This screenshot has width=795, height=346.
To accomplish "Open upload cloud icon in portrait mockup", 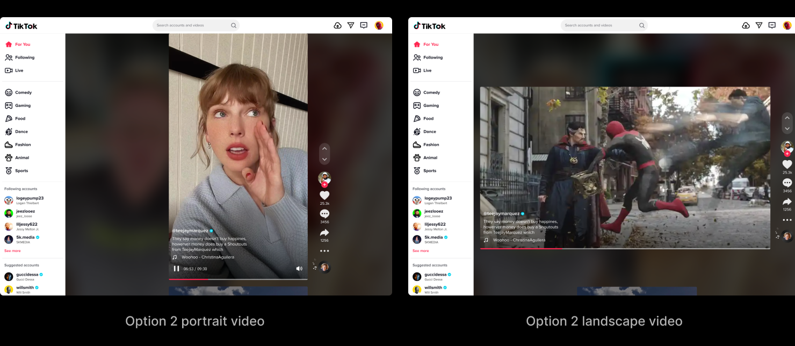I will [x=337, y=25].
